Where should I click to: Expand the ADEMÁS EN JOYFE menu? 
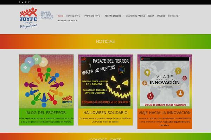(x=114, y=16)
